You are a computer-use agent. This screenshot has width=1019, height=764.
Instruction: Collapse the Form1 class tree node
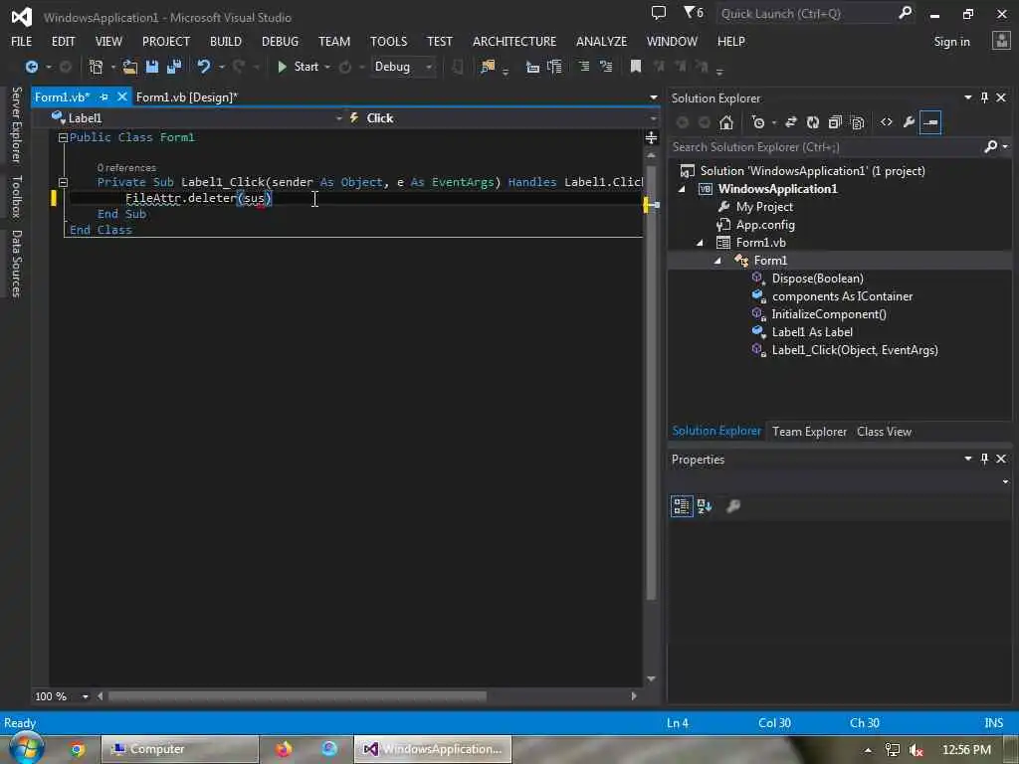[x=718, y=261]
